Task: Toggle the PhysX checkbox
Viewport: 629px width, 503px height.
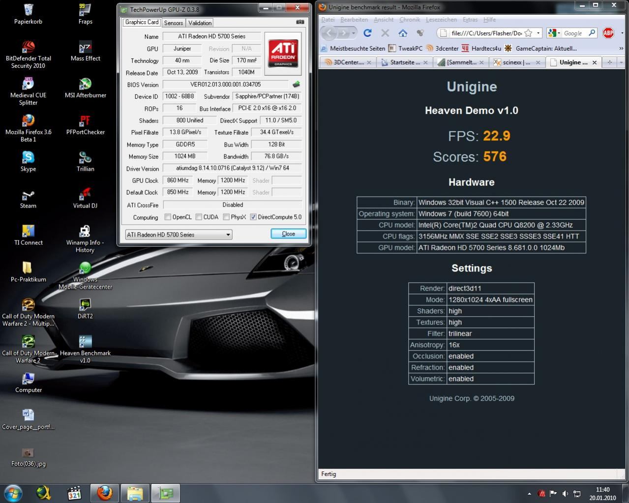Action: click(226, 217)
